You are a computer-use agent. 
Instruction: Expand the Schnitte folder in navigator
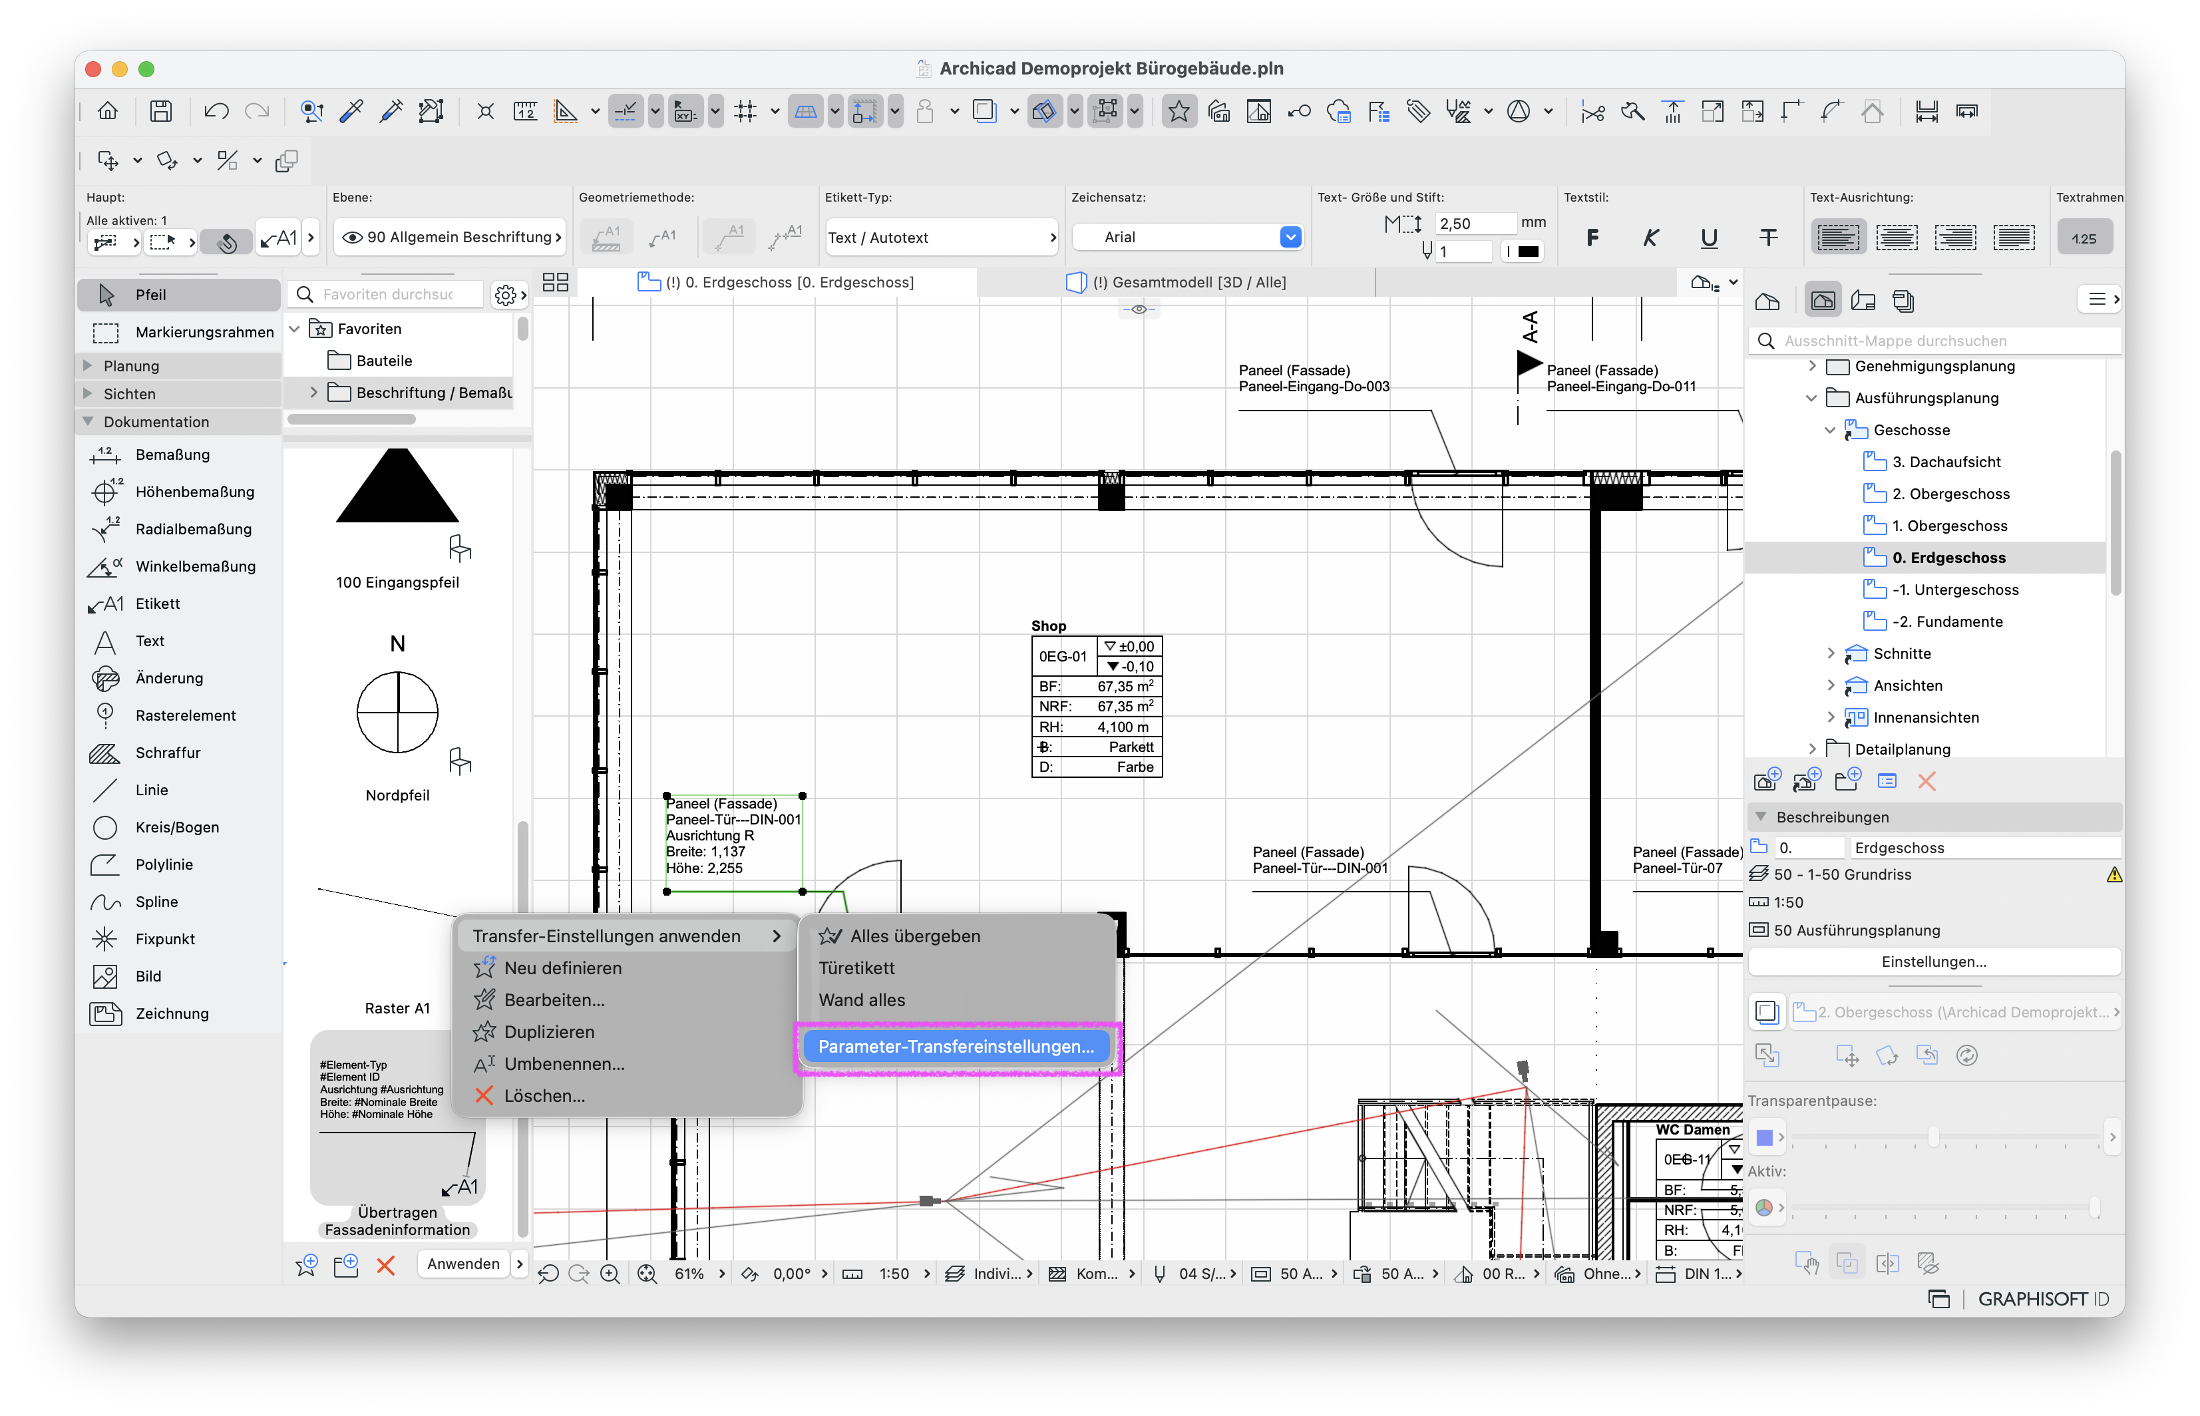pos(1831,653)
